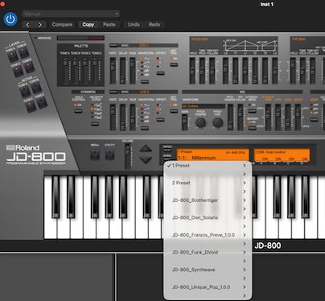This screenshot has width=325, height=301.
Task: Go to the next preset arrow
Action: pos(40,25)
